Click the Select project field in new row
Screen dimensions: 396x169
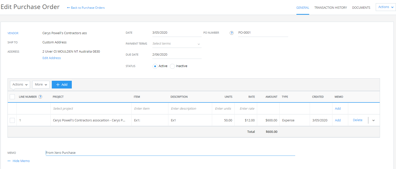91,109
